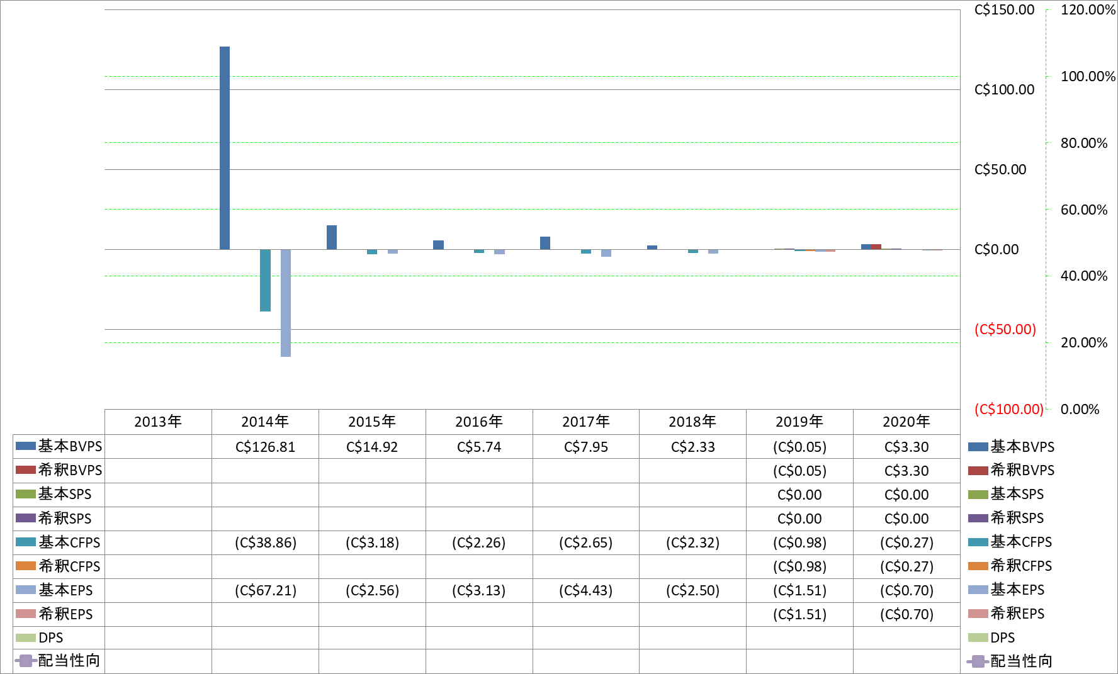Click the 基本EPS row header in the data table

59,590
